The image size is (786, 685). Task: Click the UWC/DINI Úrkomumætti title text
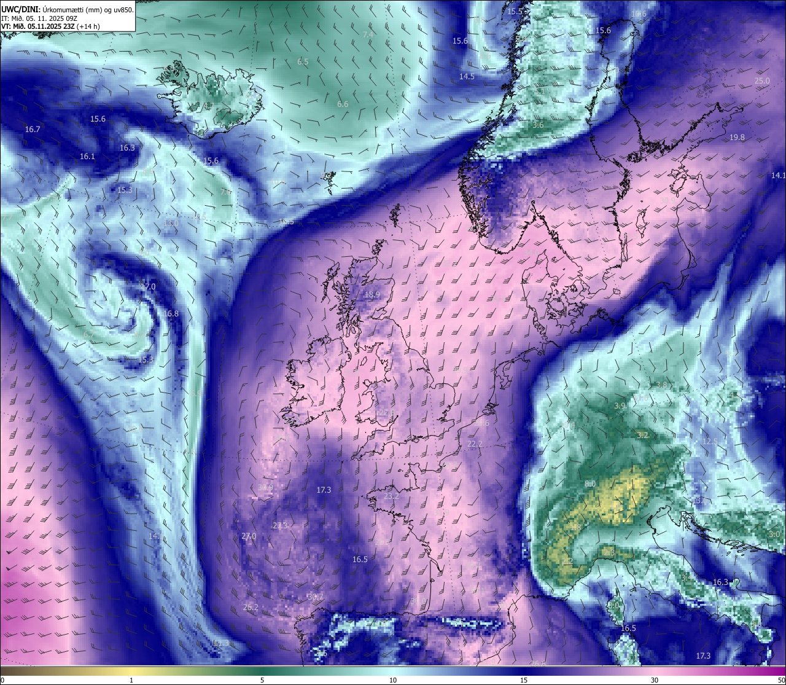coord(67,9)
